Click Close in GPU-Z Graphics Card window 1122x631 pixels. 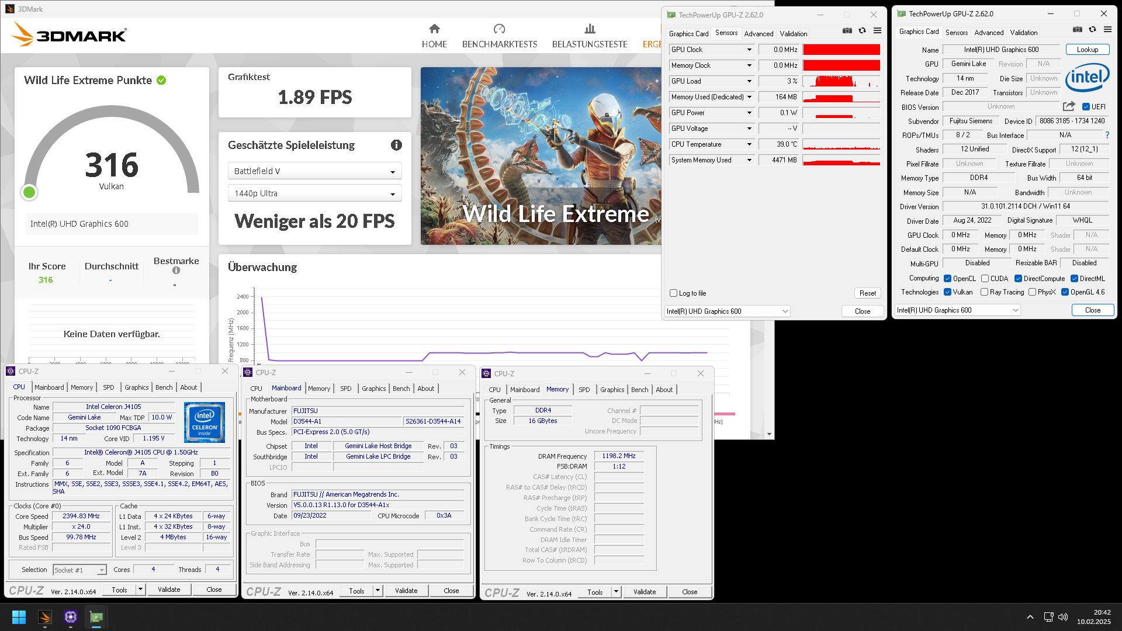tap(1093, 310)
